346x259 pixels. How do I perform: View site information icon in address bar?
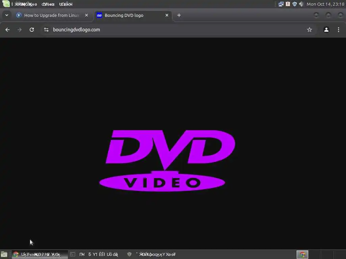pos(46,30)
